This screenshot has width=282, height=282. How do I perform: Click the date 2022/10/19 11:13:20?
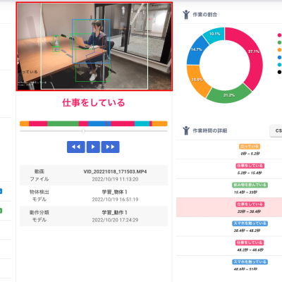(115, 179)
